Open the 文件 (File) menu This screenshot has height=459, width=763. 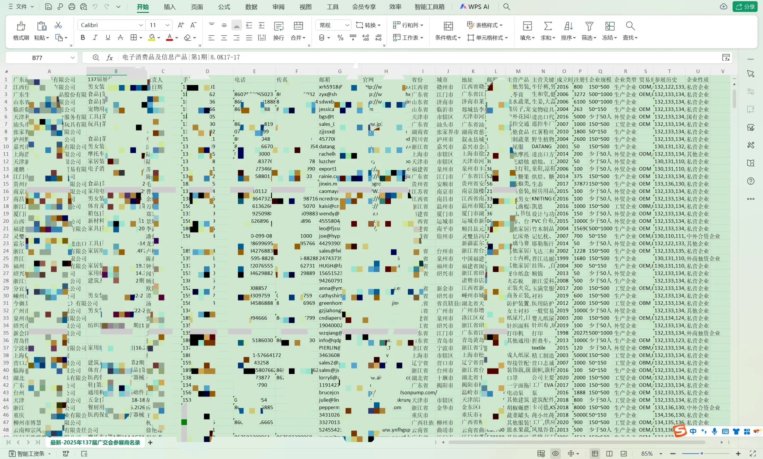pos(21,7)
